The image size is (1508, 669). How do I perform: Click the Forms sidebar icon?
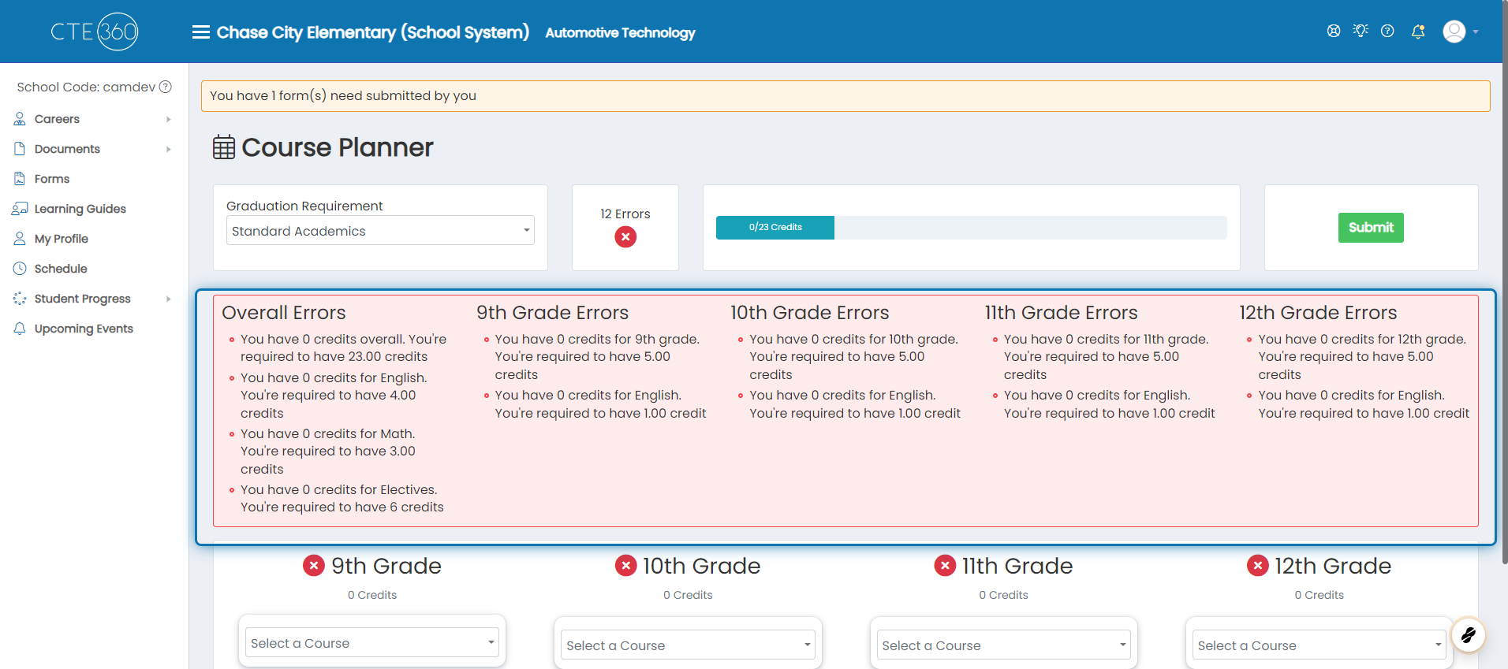tap(20, 179)
